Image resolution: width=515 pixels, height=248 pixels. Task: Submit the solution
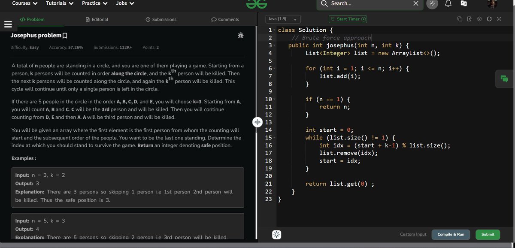point(488,234)
